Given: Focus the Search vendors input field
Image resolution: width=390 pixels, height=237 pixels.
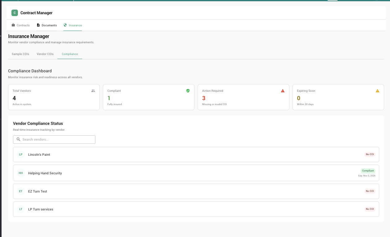Looking at the screenshot, I should 54,139.
